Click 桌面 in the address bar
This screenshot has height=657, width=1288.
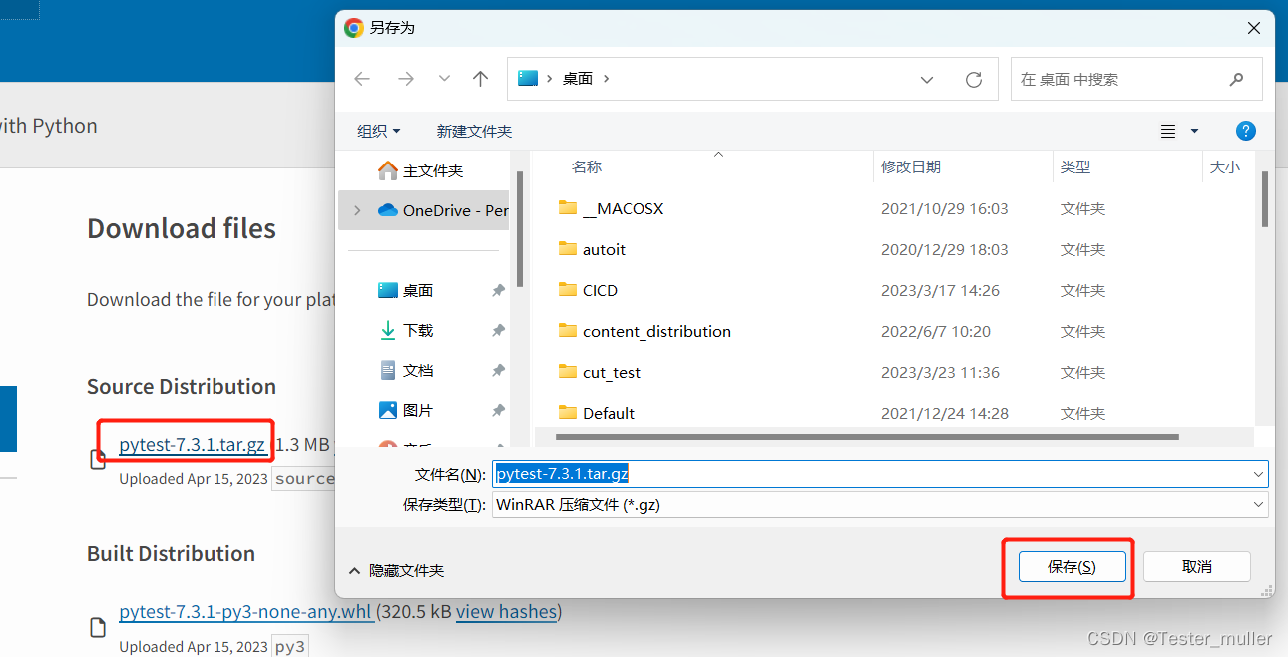578,79
